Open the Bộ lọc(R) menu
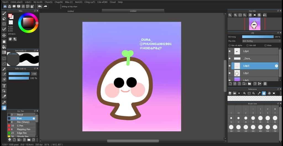The height and width of the screenshot is (146, 283). pos(38,2)
